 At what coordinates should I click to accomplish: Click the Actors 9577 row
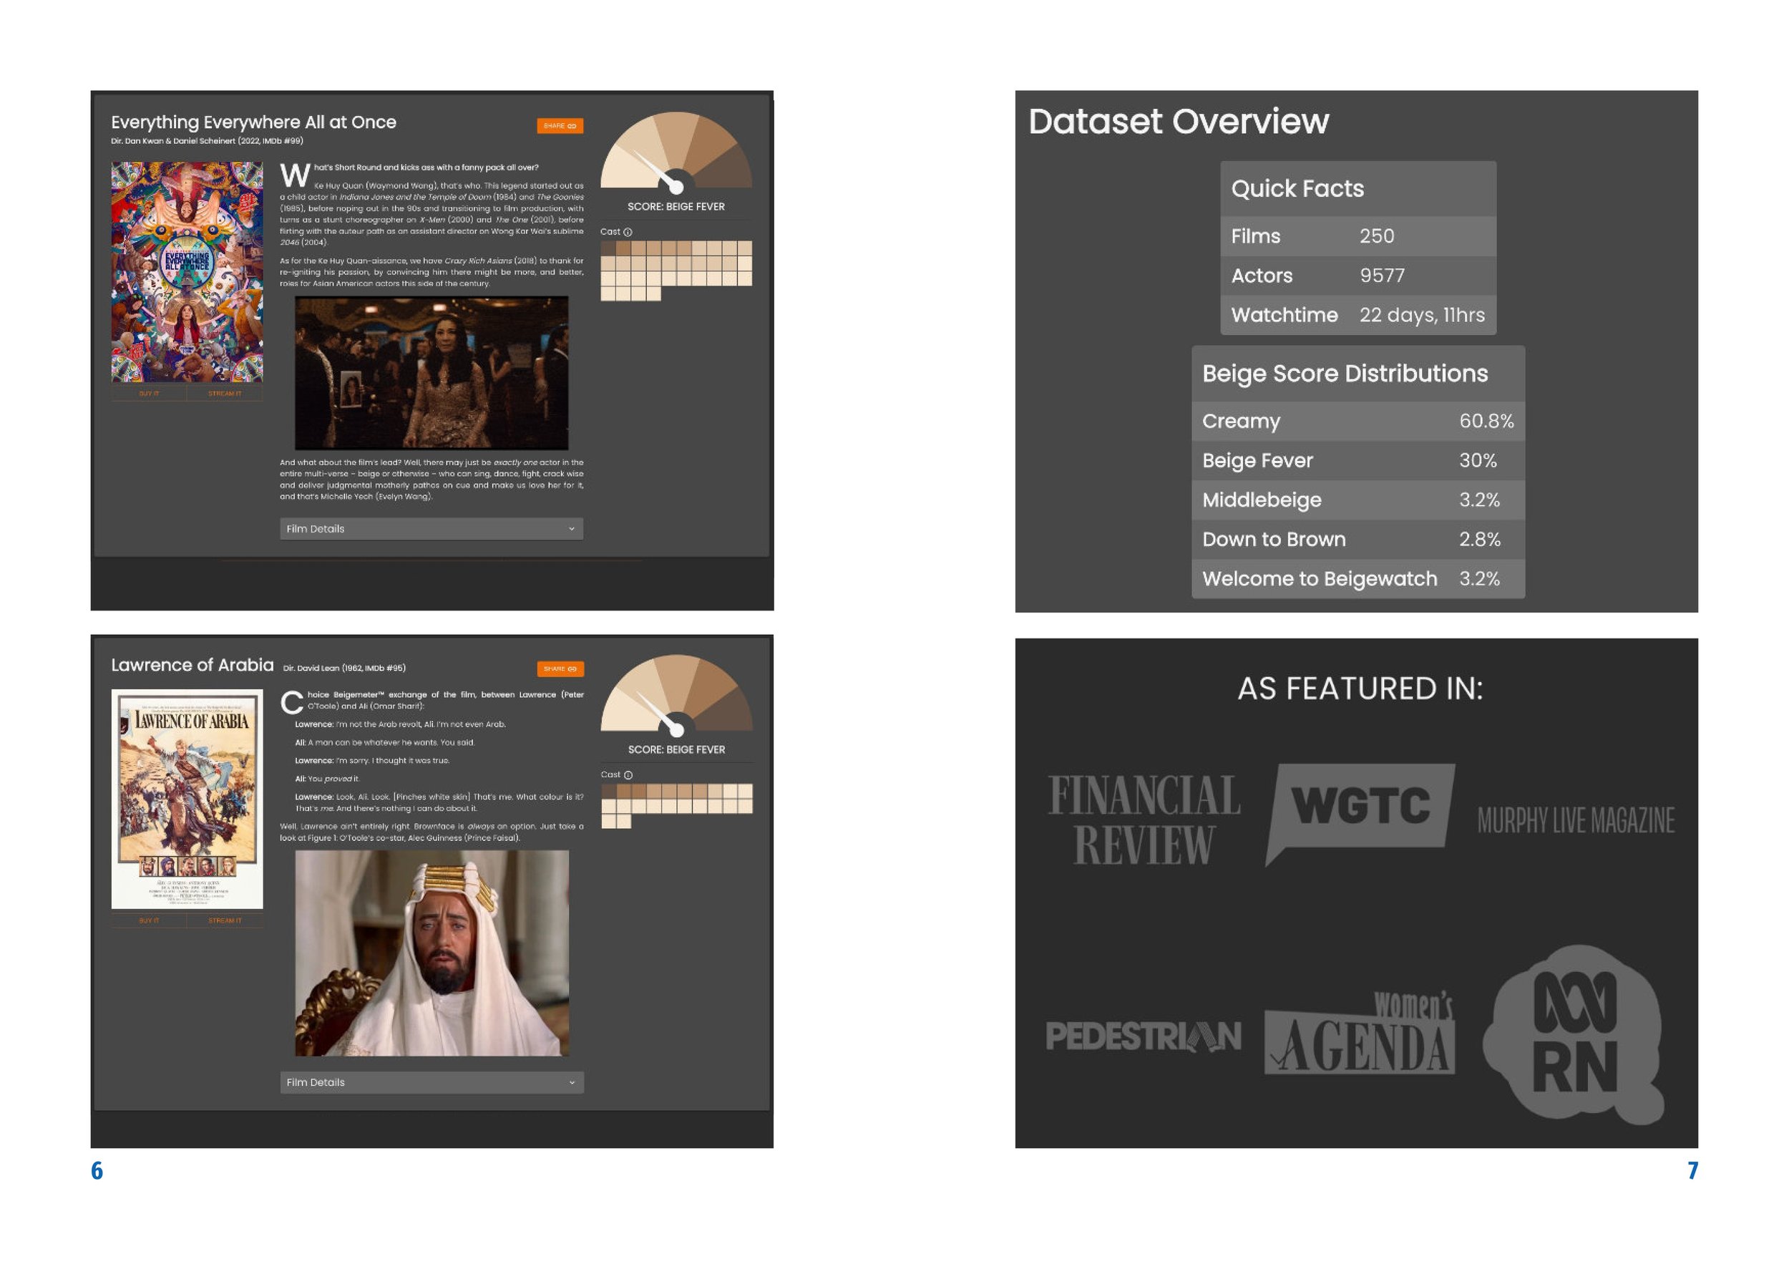1357,275
